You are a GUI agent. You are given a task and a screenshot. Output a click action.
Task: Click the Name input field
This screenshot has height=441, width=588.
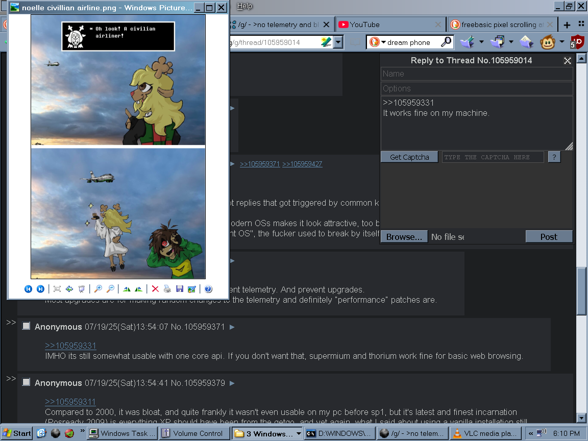(477, 74)
